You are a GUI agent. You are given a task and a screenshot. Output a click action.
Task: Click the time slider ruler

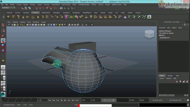tap(19, 100)
